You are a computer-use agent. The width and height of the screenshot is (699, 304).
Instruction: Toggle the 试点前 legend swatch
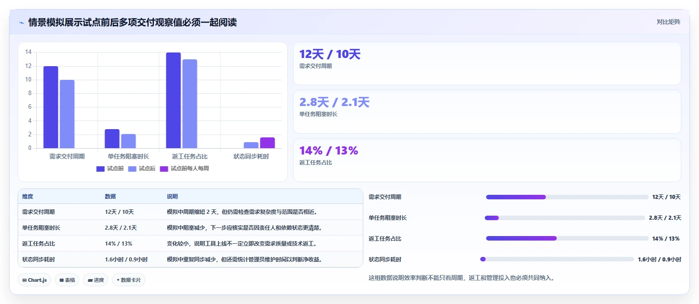click(x=101, y=169)
